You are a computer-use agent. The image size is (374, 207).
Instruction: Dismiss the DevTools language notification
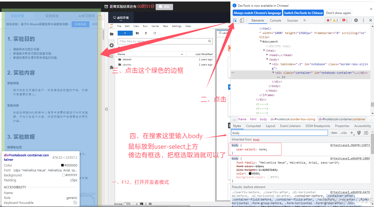click(x=371, y=9)
